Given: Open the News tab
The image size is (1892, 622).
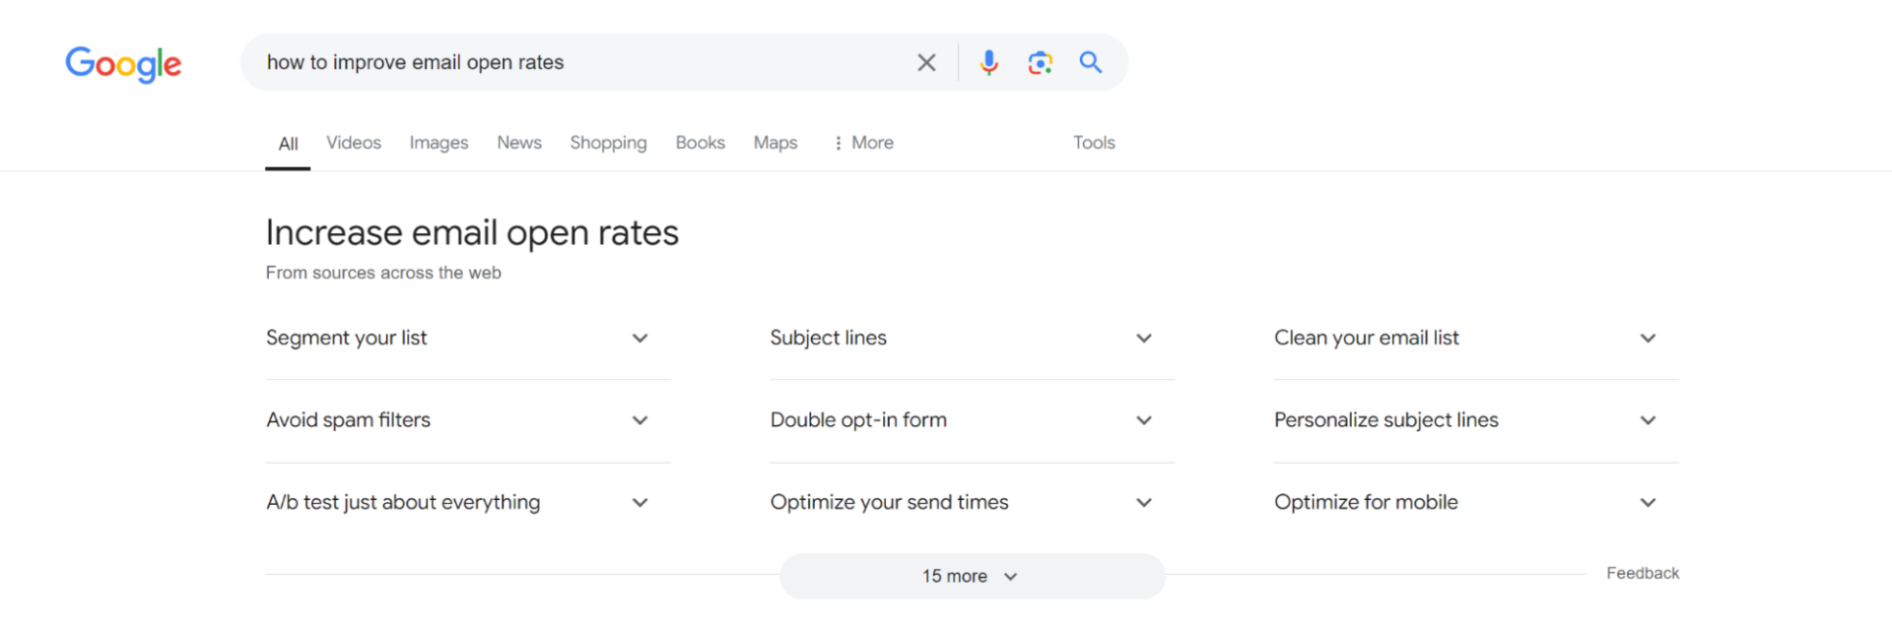Looking at the screenshot, I should [x=519, y=143].
